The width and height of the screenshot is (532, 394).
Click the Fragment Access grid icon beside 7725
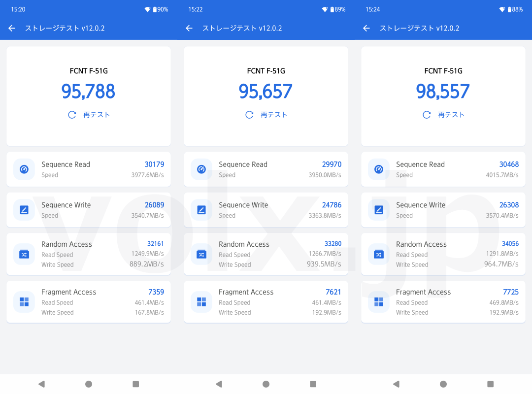pos(379,302)
